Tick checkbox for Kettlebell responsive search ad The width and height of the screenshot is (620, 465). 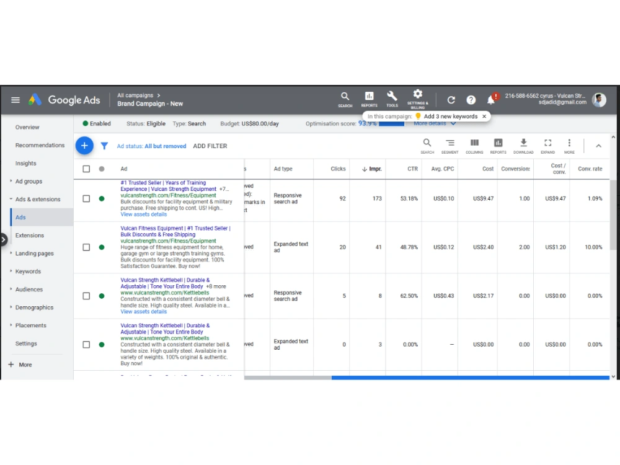[x=86, y=296]
